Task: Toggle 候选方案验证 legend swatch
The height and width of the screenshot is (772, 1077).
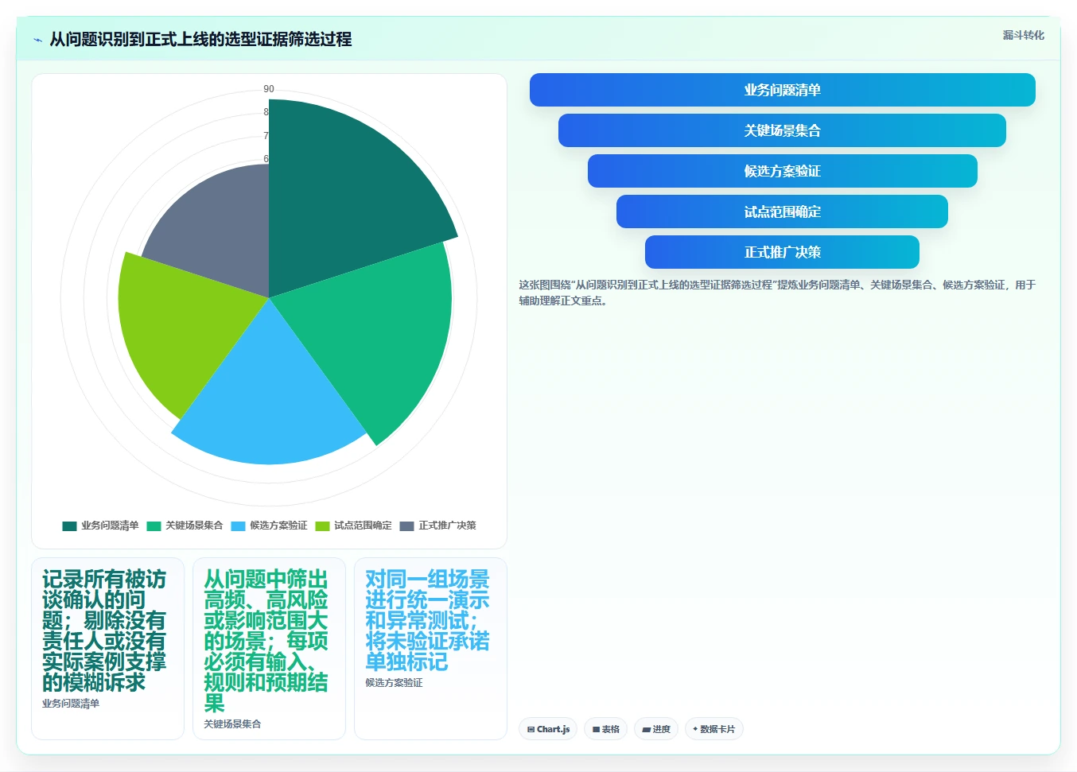Action: click(x=238, y=526)
